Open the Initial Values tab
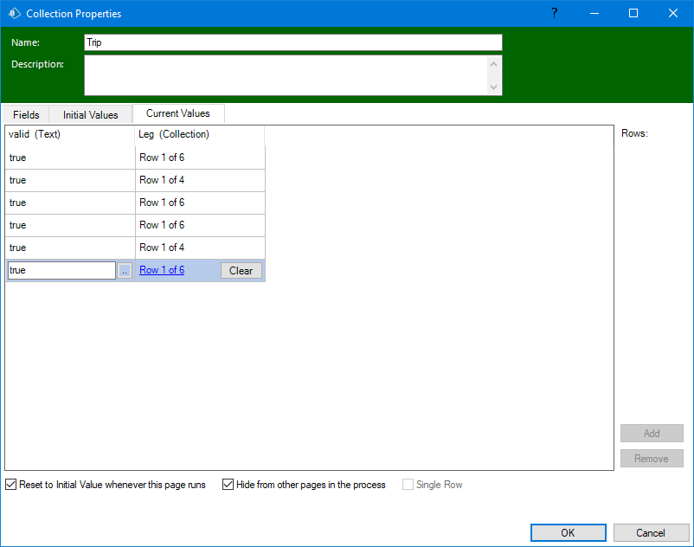 [x=91, y=114]
